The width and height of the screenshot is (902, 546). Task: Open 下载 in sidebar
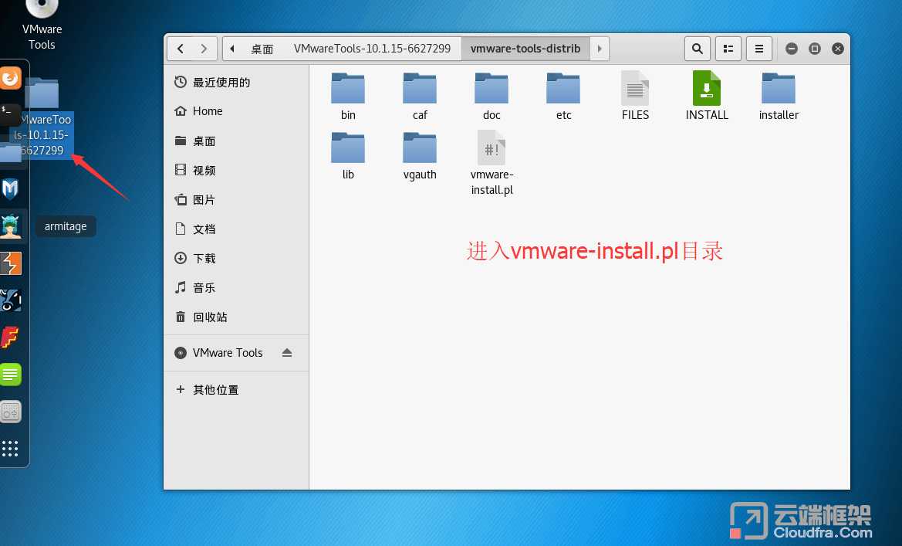coord(236,258)
